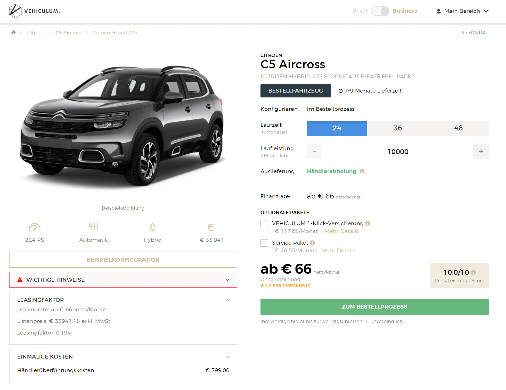Open Mehr Details for Service Paket
This screenshot has width=506, height=390.
pos(338,251)
